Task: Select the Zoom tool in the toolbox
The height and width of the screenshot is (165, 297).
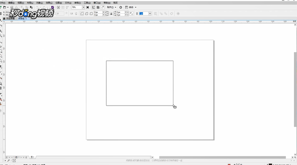Action: coord(1,36)
